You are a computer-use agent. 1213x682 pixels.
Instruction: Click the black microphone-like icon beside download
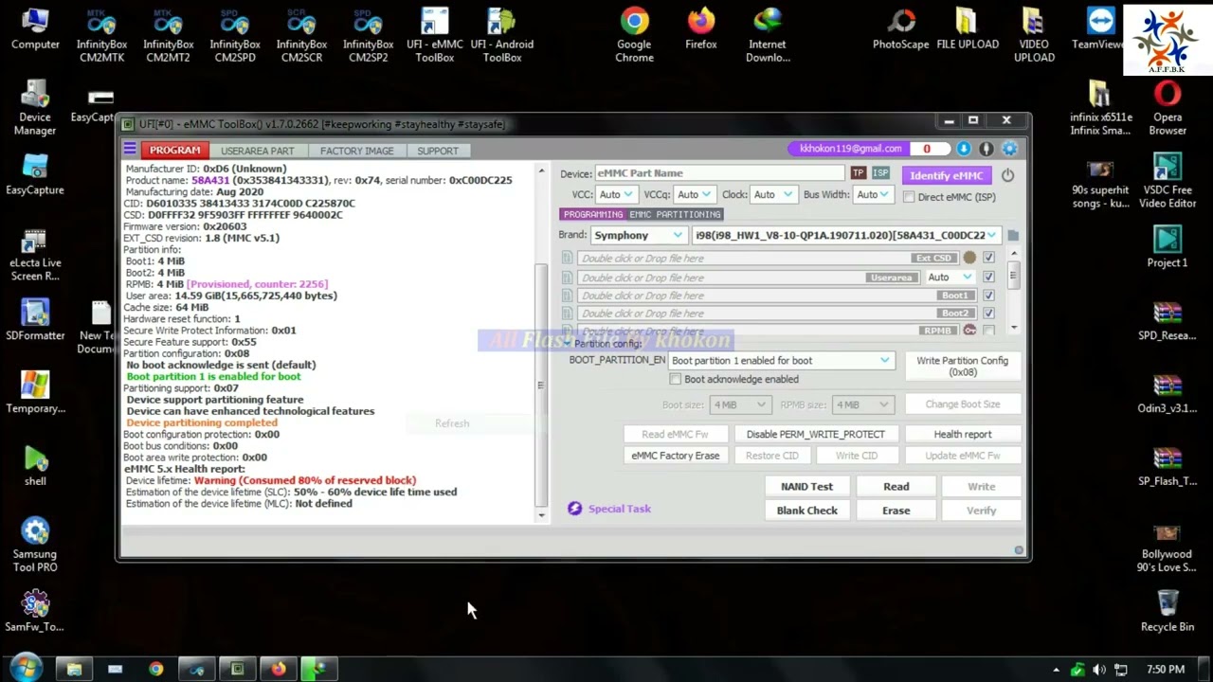pyautogui.click(x=987, y=149)
